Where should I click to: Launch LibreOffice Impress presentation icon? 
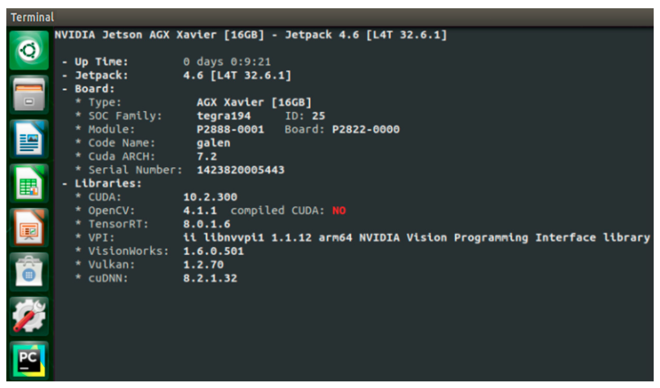29,228
